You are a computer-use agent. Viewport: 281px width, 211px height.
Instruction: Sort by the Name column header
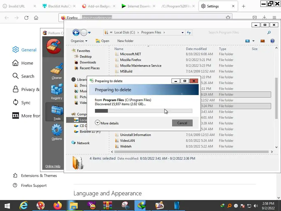119,49
